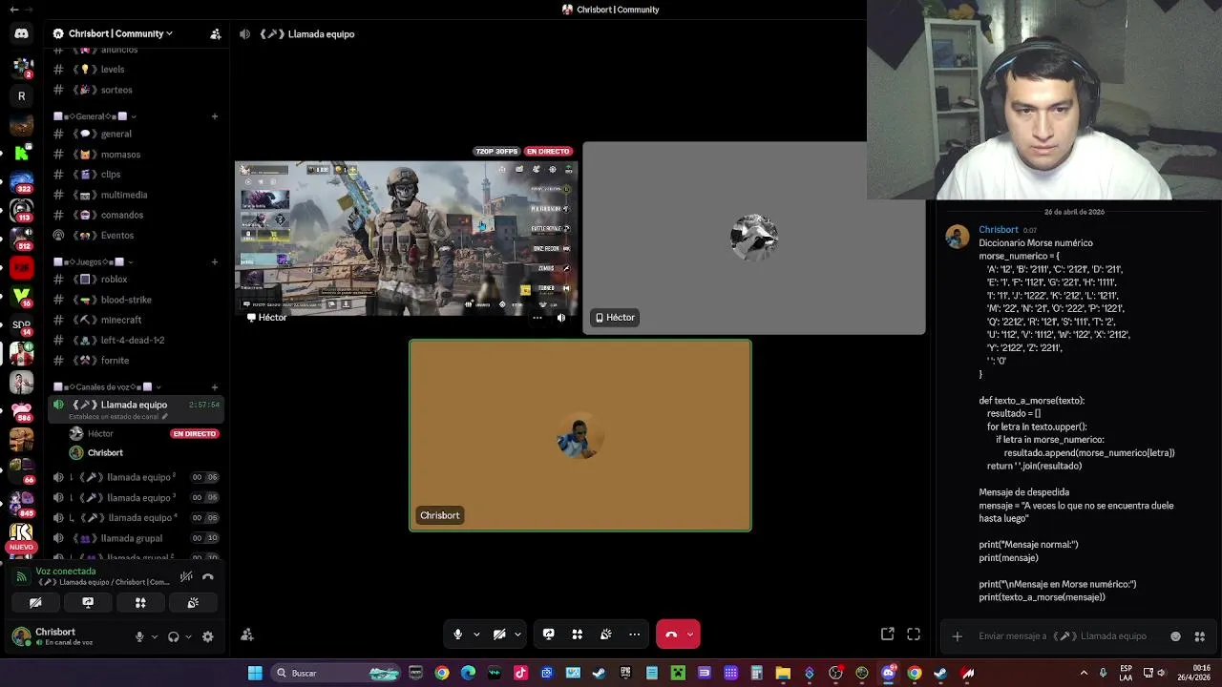Open Discord direct messages home icon
The width and height of the screenshot is (1222, 687).
pyautogui.click(x=21, y=33)
